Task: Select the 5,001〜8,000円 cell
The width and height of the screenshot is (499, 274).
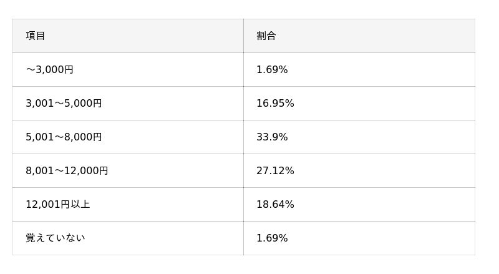Action: tap(64, 137)
